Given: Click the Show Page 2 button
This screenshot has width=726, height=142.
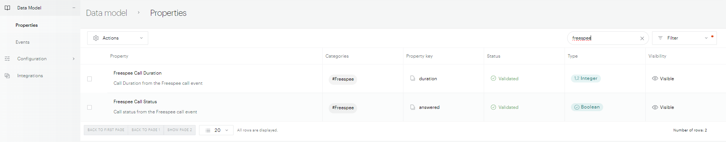Looking at the screenshot, I should (180, 130).
